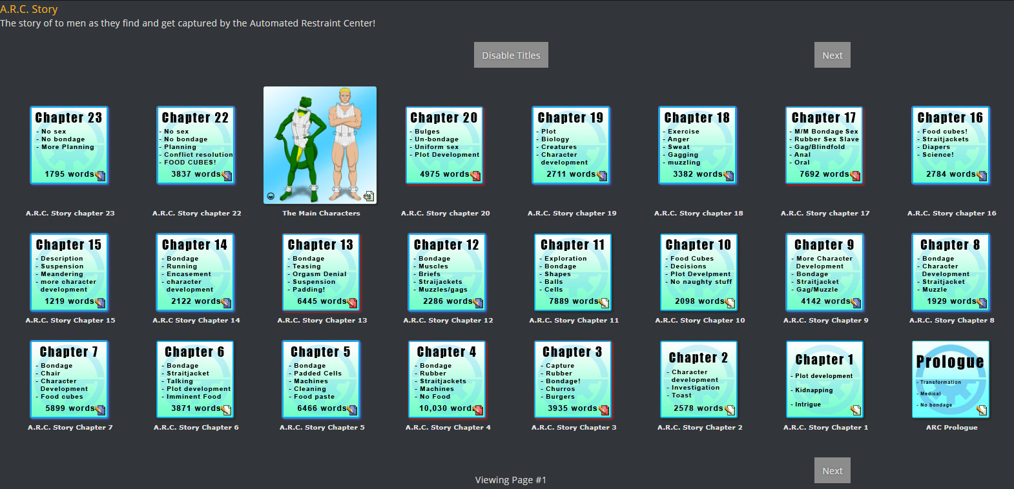Image resolution: width=1014 pixels, height=489 pixels.
Task: Open the Chapter 7 cover thumbnail
Action: [x=69, y=379]
